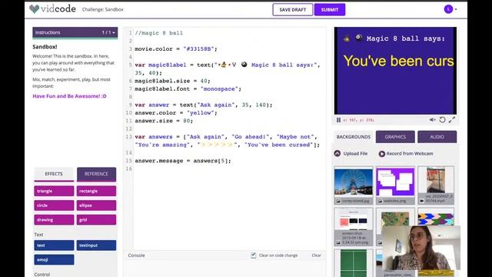Image resolution: width=492 pixels, height=277 pixels.
Task: Click the webcam overlay video
Action: click(x=421, y=248)
